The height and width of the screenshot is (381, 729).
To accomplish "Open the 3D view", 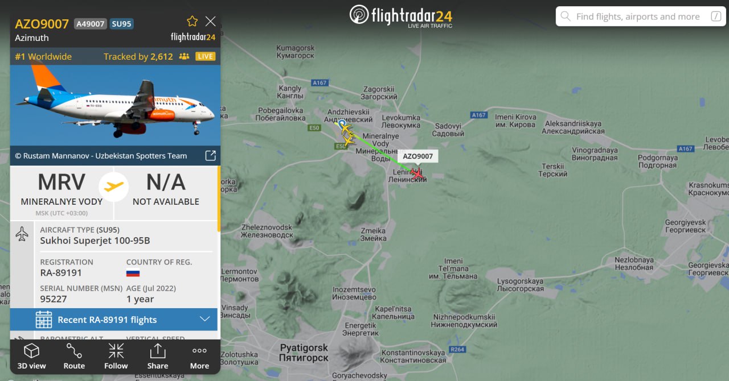I will point(31,357).
